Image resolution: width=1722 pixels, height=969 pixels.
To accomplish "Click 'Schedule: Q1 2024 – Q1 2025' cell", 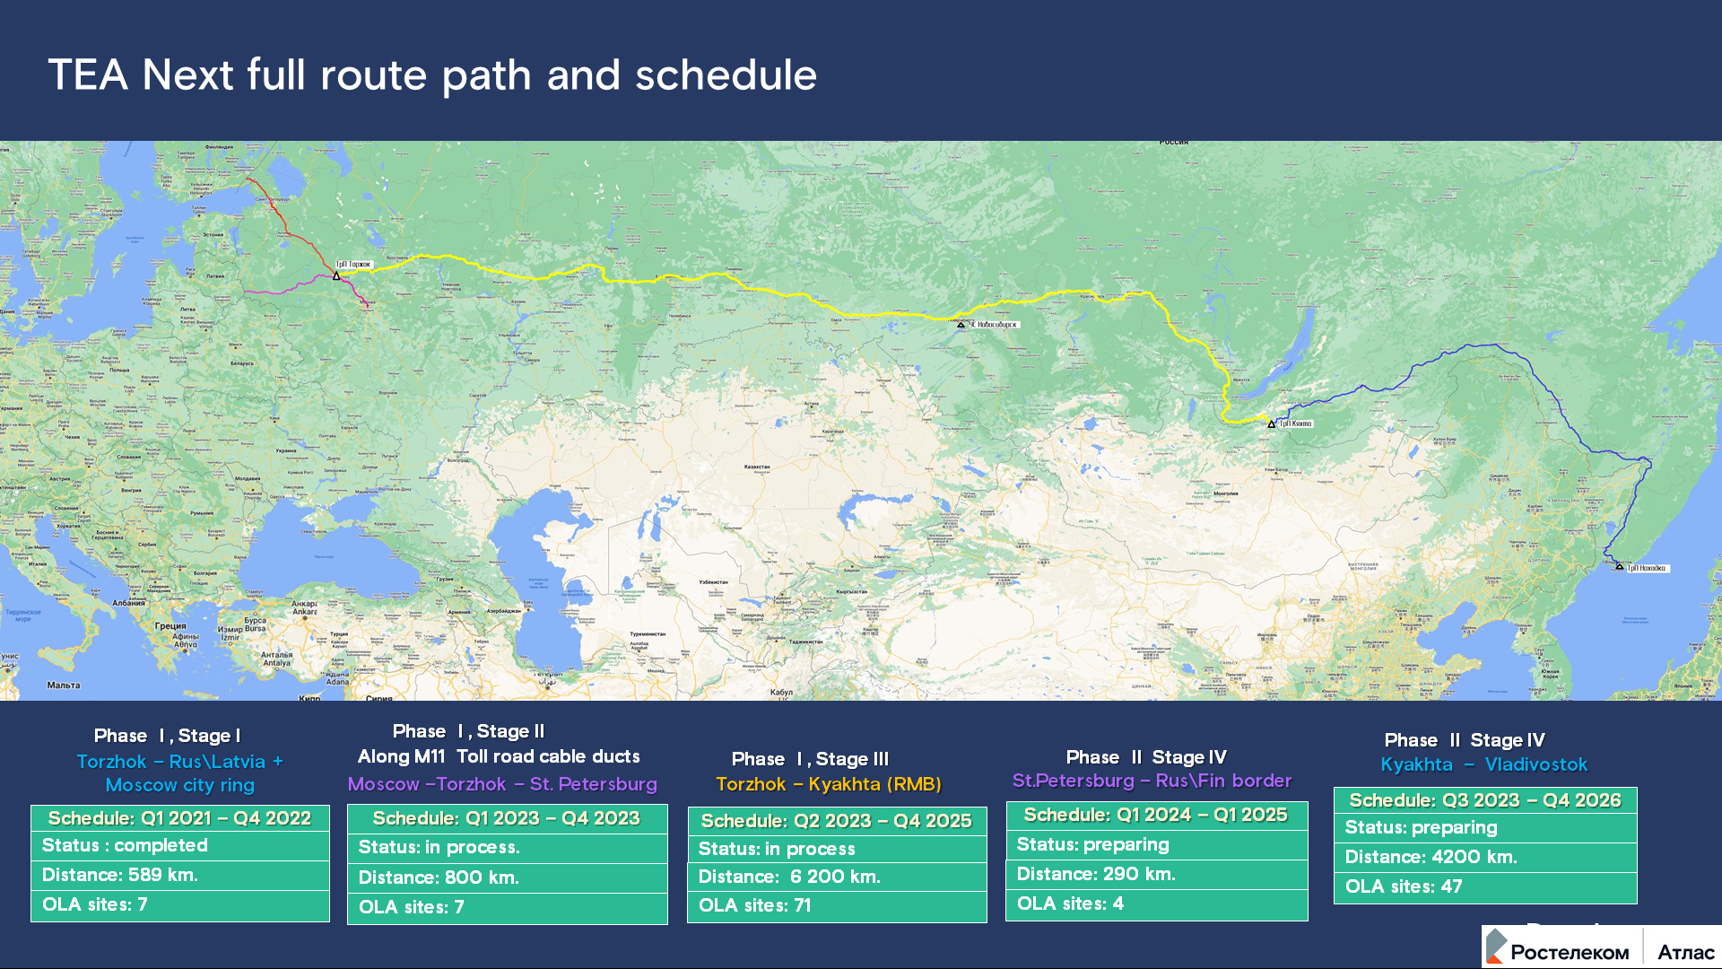I will 1157,816.
